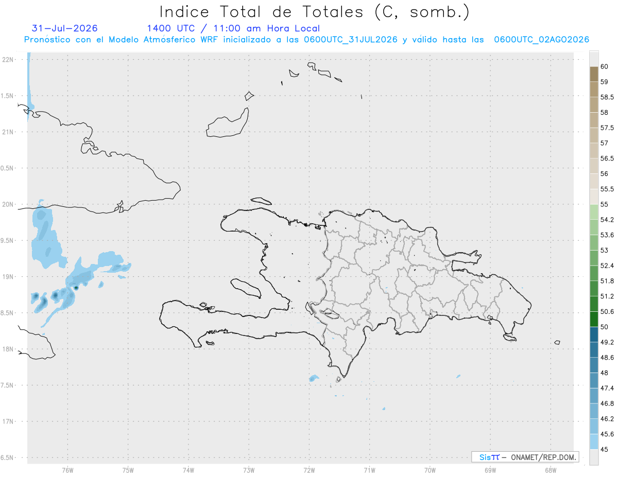The width and height of the screenshot is (618, 477).
Task: Select the date label '31-Jul-2026'
Action: 65,28
